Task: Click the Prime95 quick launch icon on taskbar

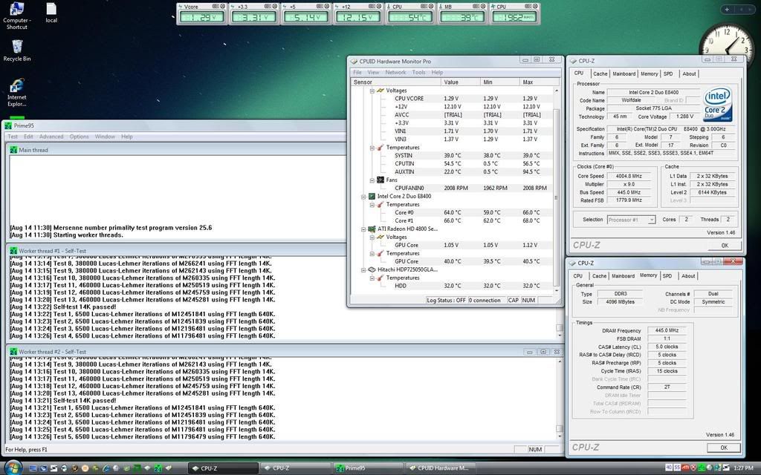Action: click(x=158, y=468)
